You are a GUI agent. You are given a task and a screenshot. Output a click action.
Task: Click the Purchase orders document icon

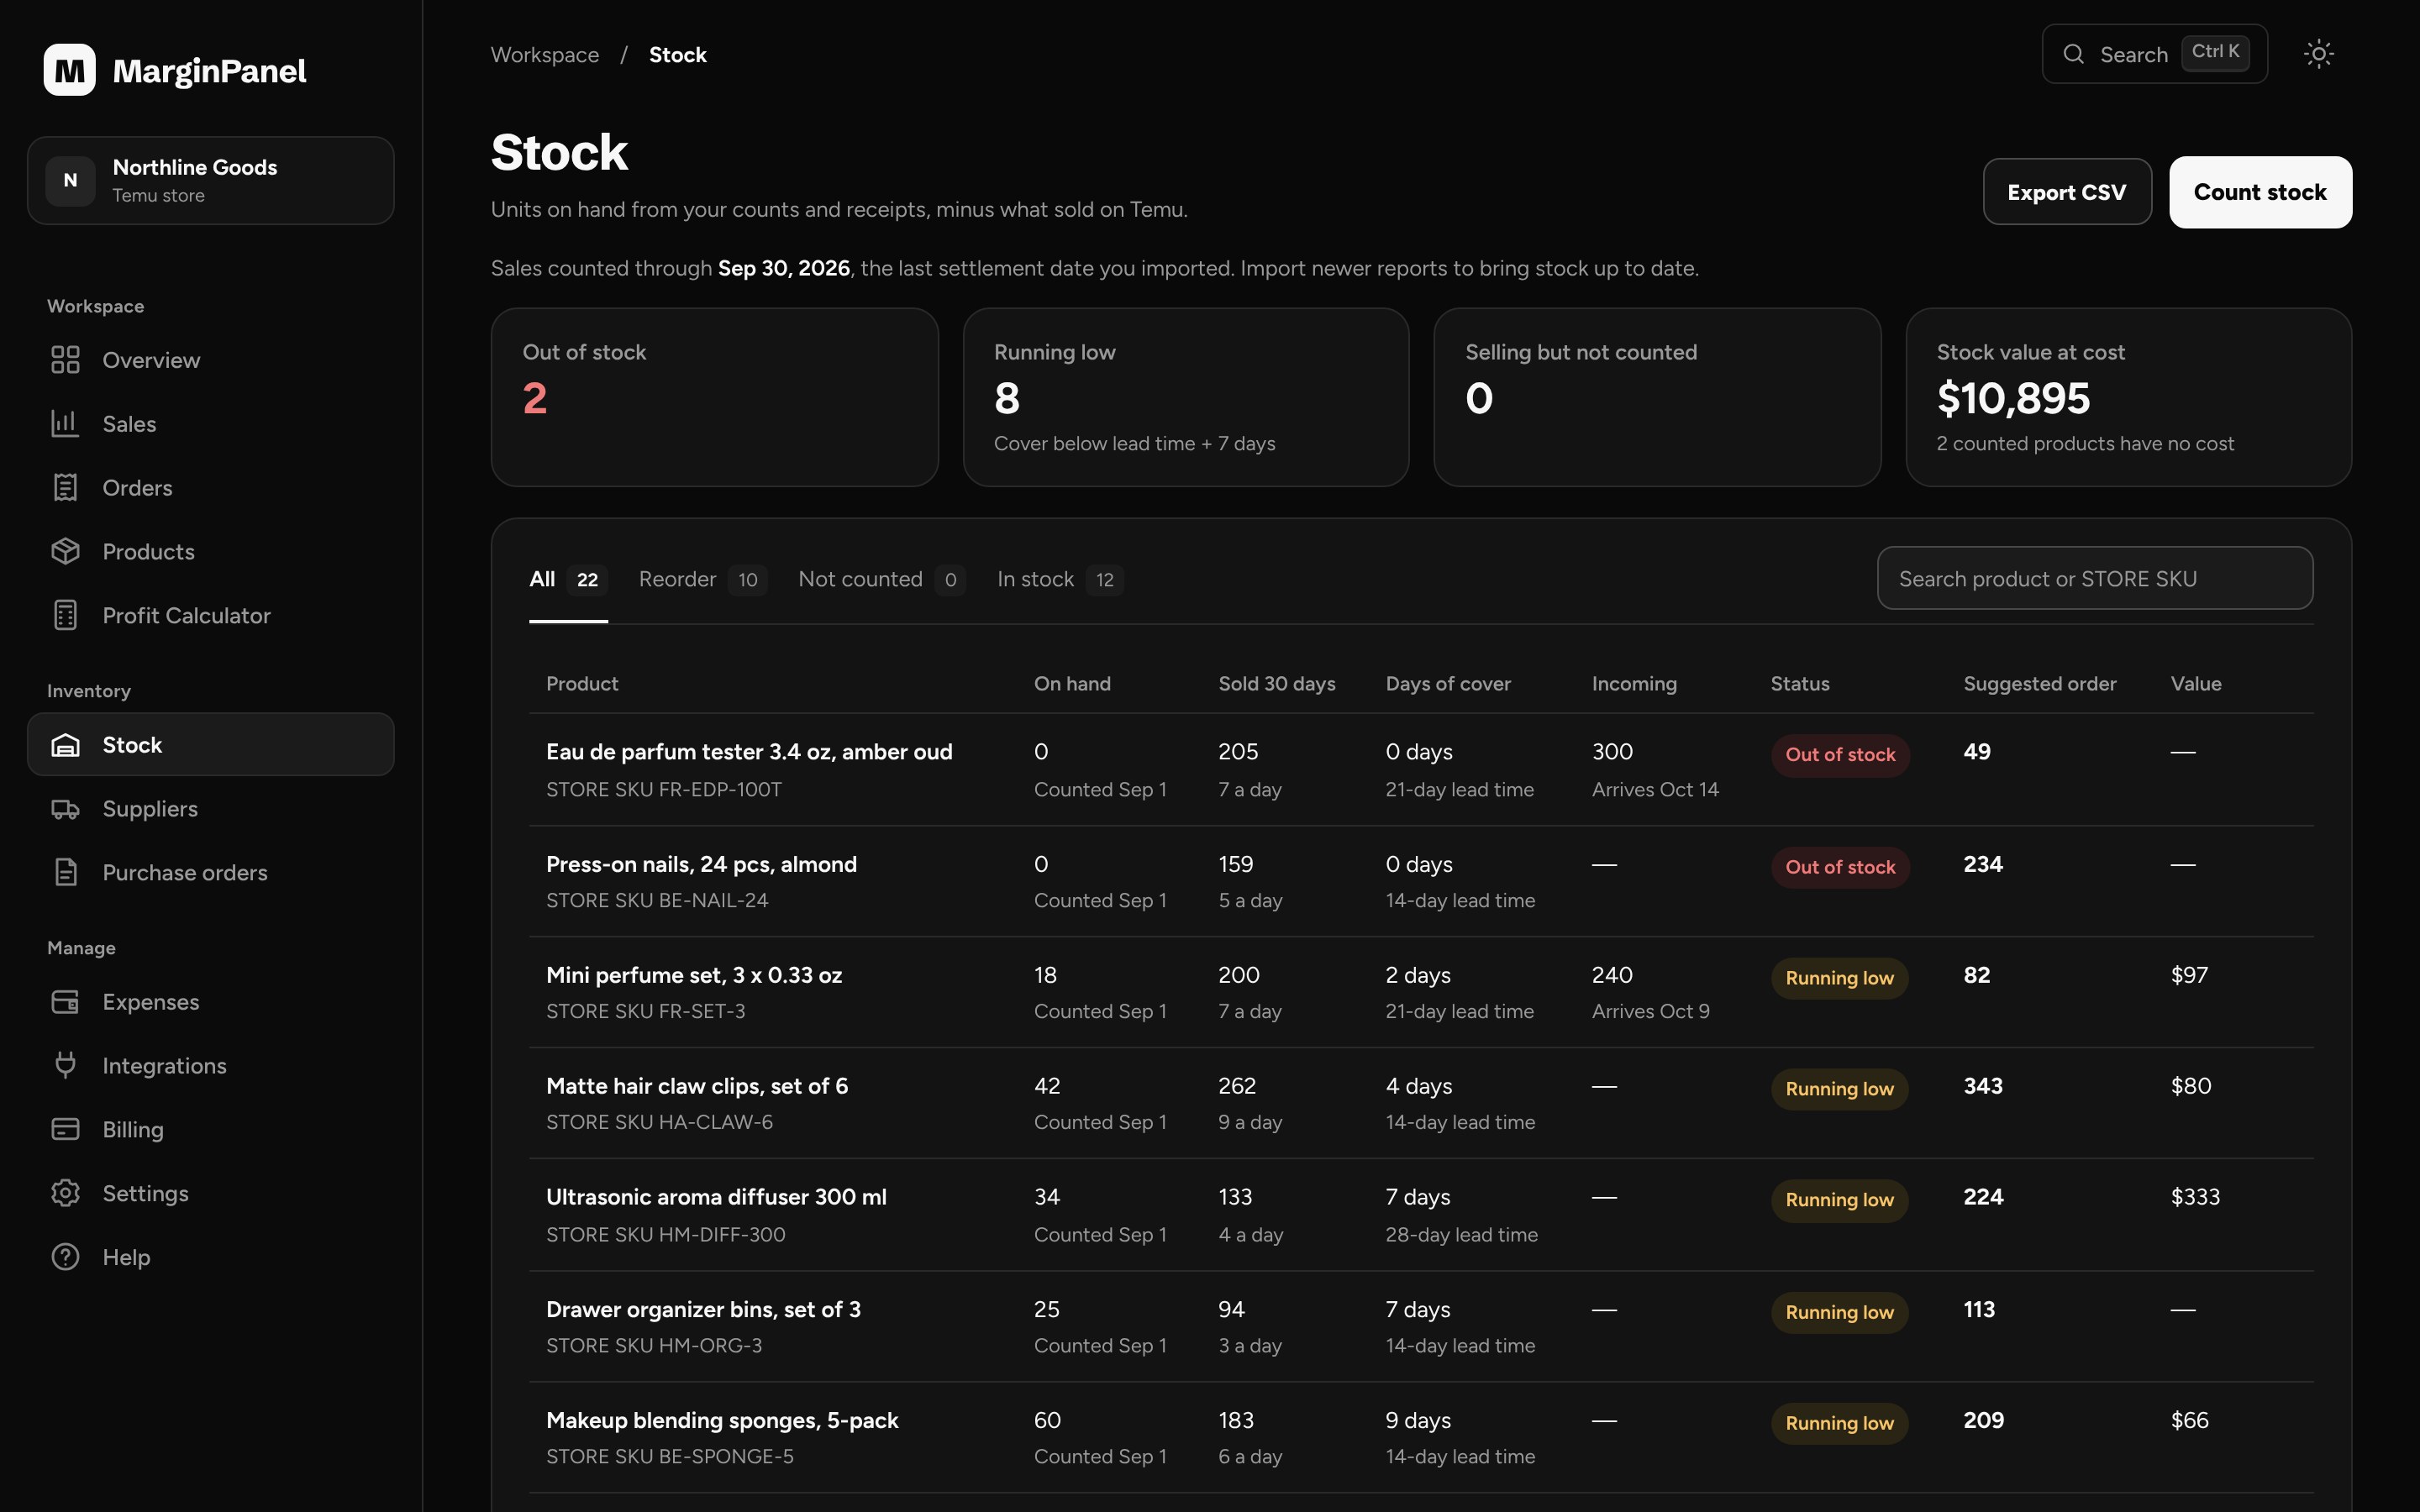65,873
